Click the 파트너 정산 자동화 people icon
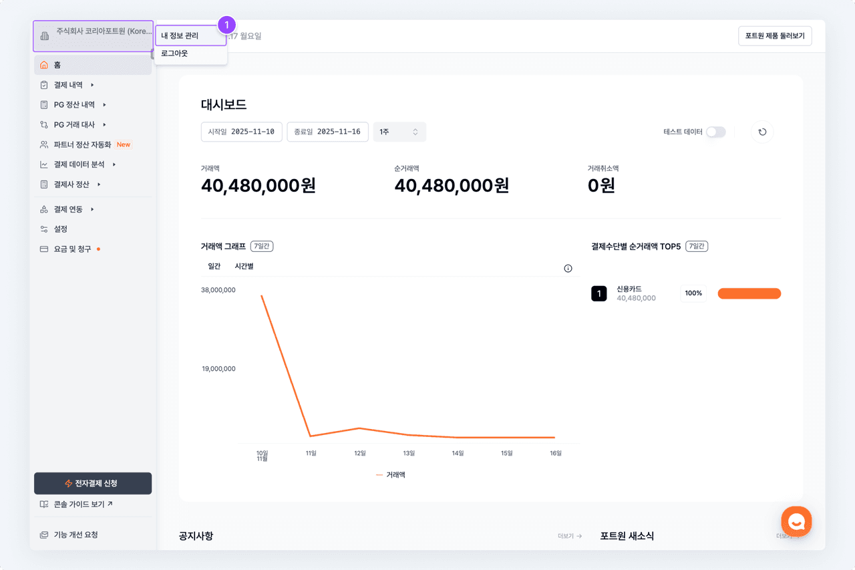 tap(44, 144)
